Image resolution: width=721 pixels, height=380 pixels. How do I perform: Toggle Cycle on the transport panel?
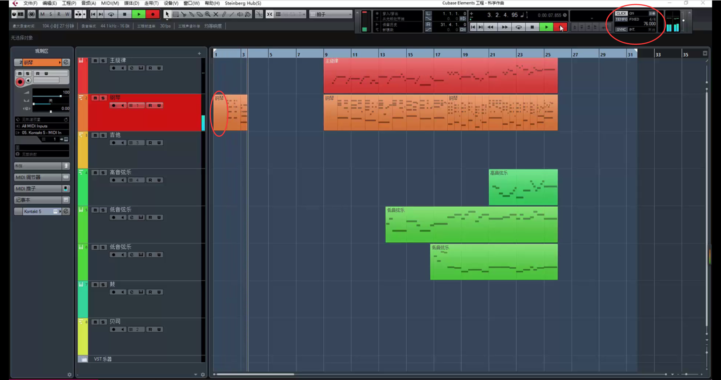[519, 27]
